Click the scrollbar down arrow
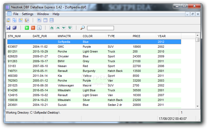Image resolution: width=208 pixels, height=129 pixels. coord(198,106)
